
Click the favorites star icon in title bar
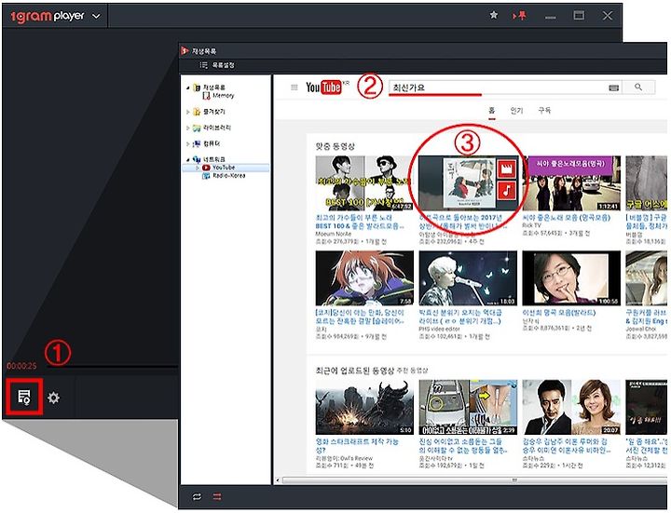493,16
